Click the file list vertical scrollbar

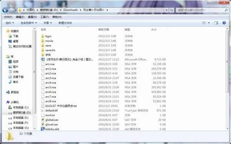227,61
